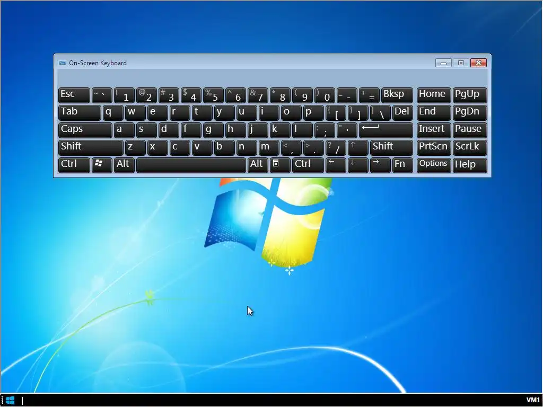The image size is (543, 407).
Task: Click the letter q key
Action: click(x=113, y=113)
